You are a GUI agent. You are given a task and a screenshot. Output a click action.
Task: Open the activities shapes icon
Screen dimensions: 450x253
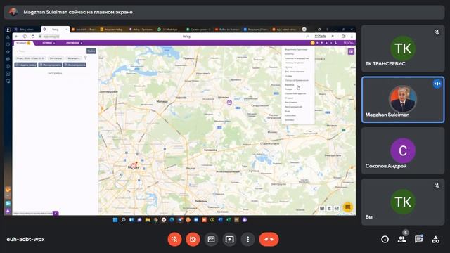(436, 239)
